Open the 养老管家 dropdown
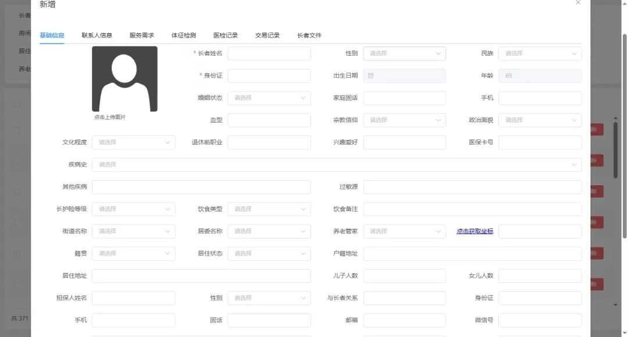 (404, 231)
